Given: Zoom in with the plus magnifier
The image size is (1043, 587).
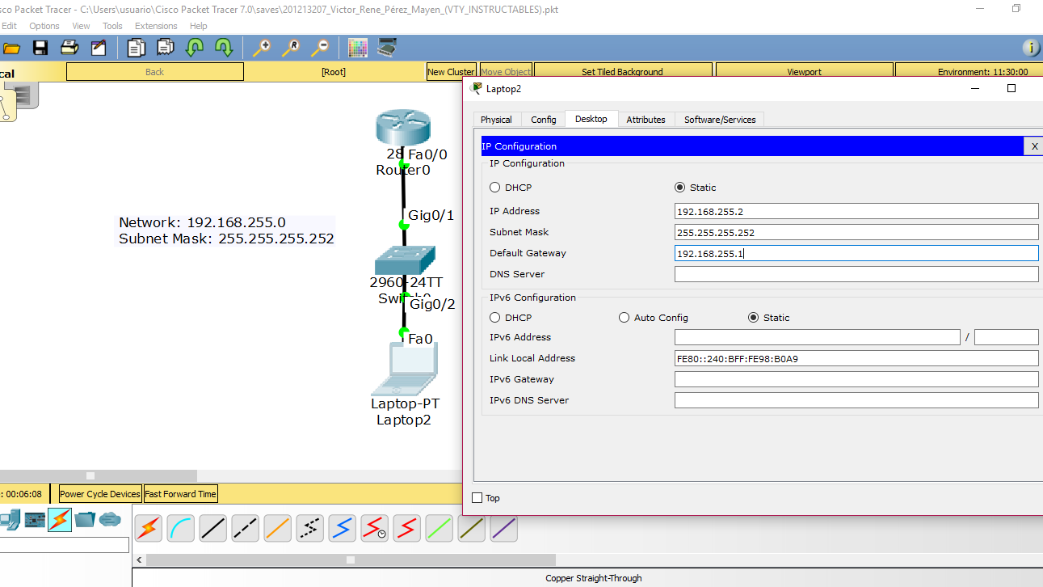Looking at the screenshot, I should tap(261, 48).
